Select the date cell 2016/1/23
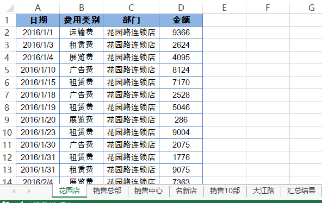 pos(38,132)
